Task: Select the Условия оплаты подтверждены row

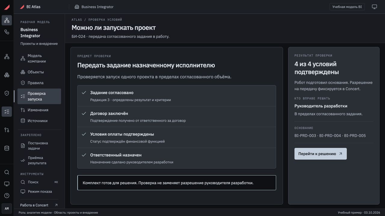Action: (177, 137)
